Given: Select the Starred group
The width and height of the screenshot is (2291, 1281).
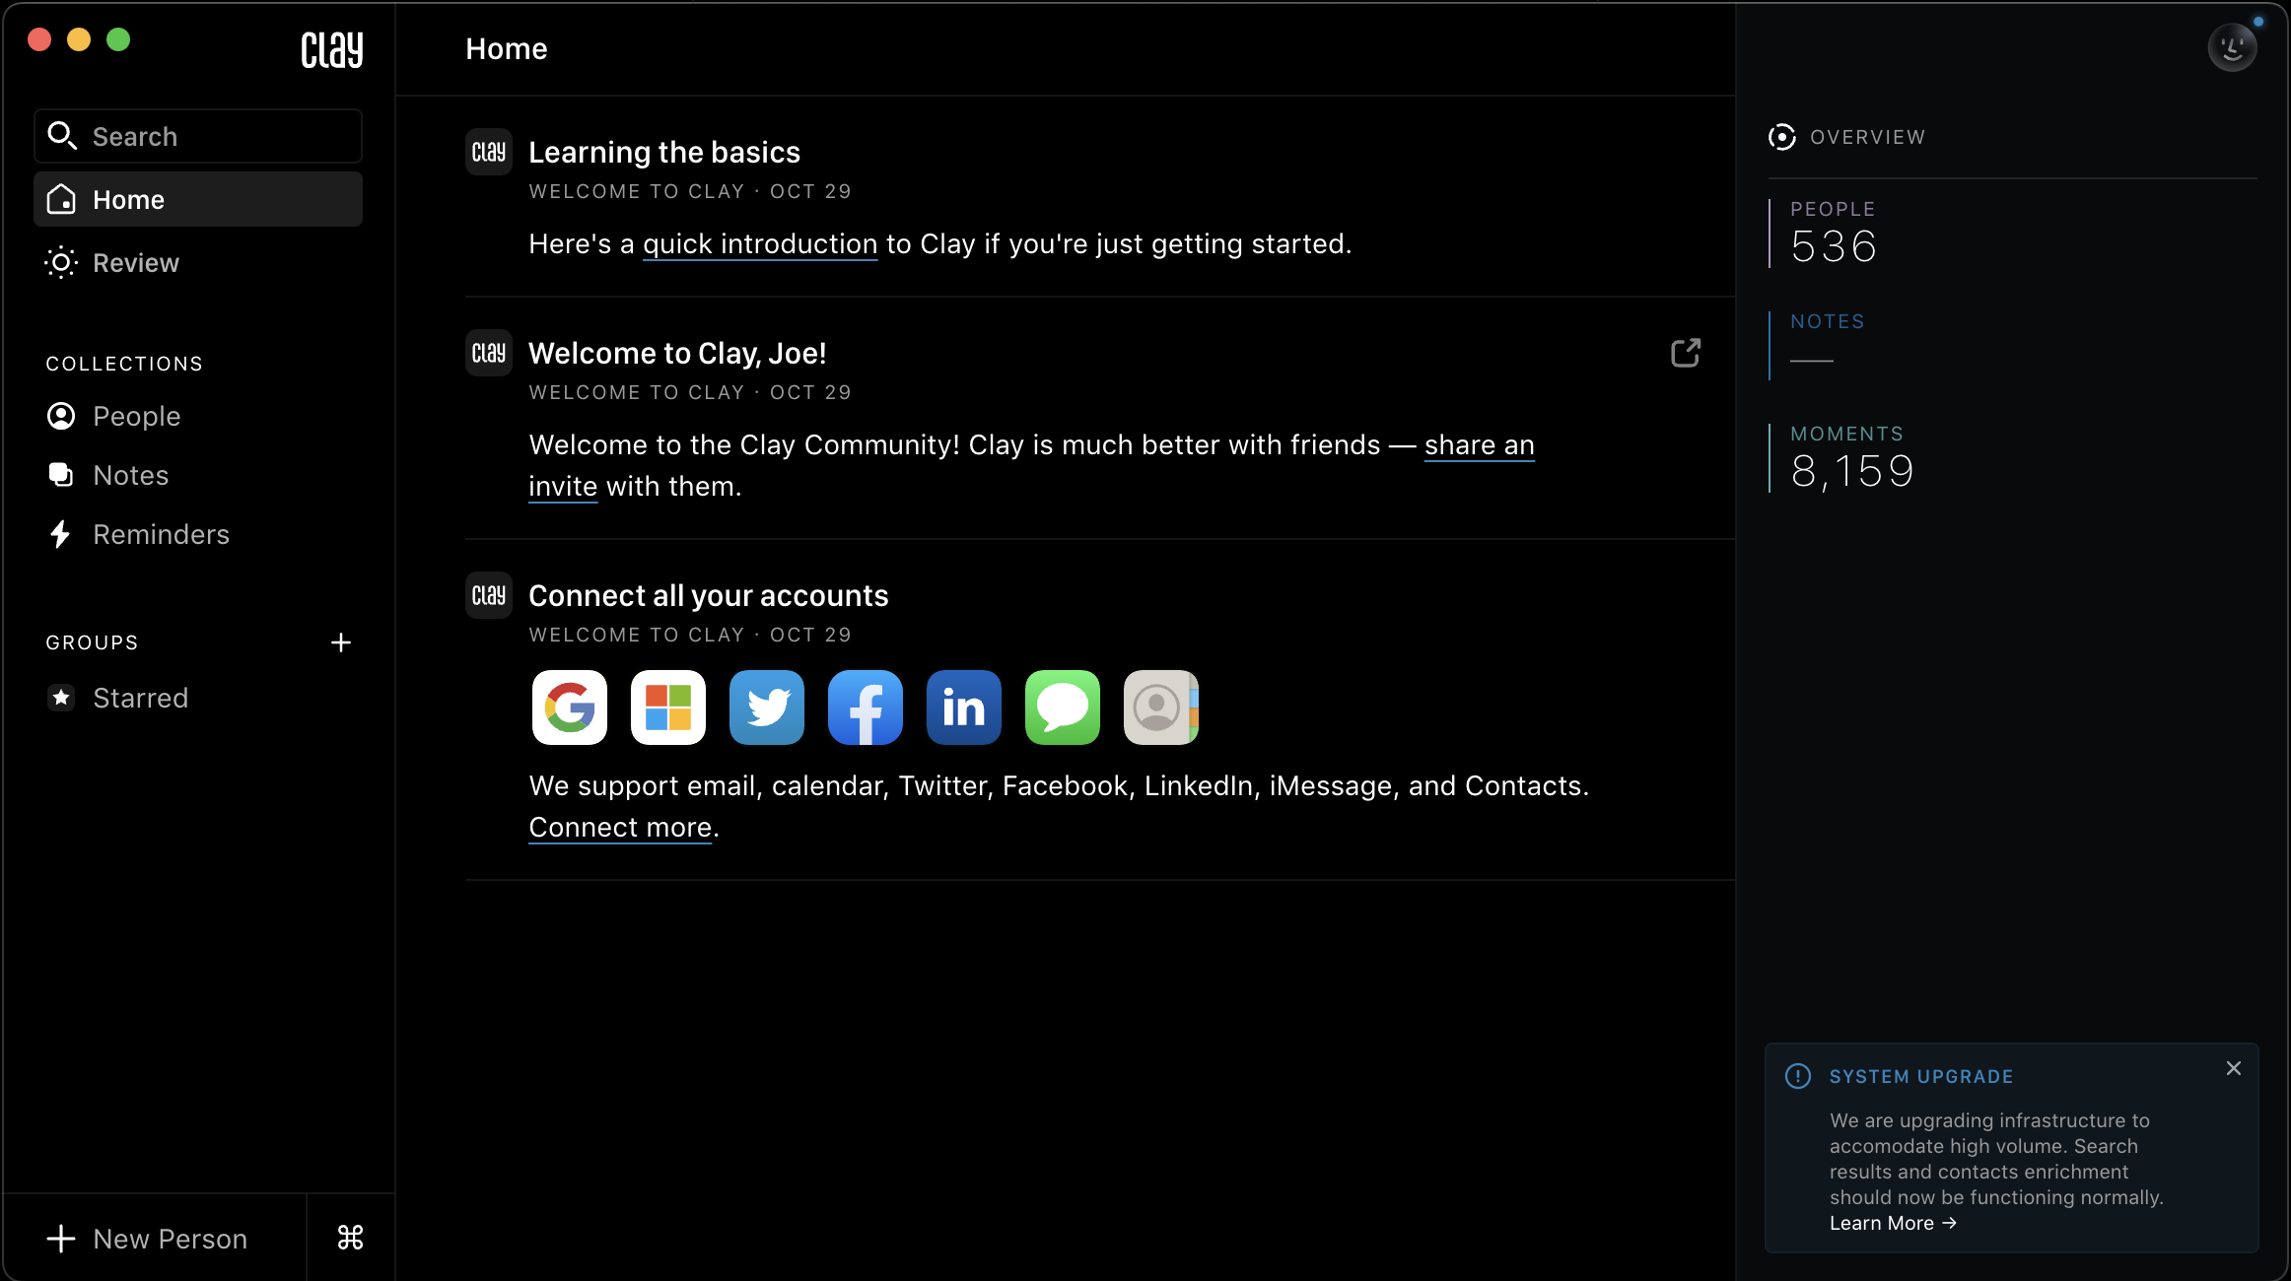Looking at the screenshot, I should pos(140,699).
